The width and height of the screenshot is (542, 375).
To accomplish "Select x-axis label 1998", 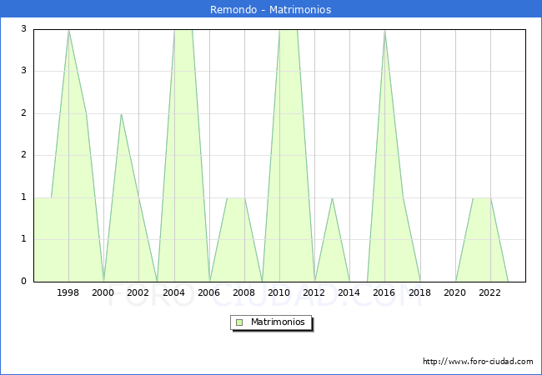I will pos(68,292).
